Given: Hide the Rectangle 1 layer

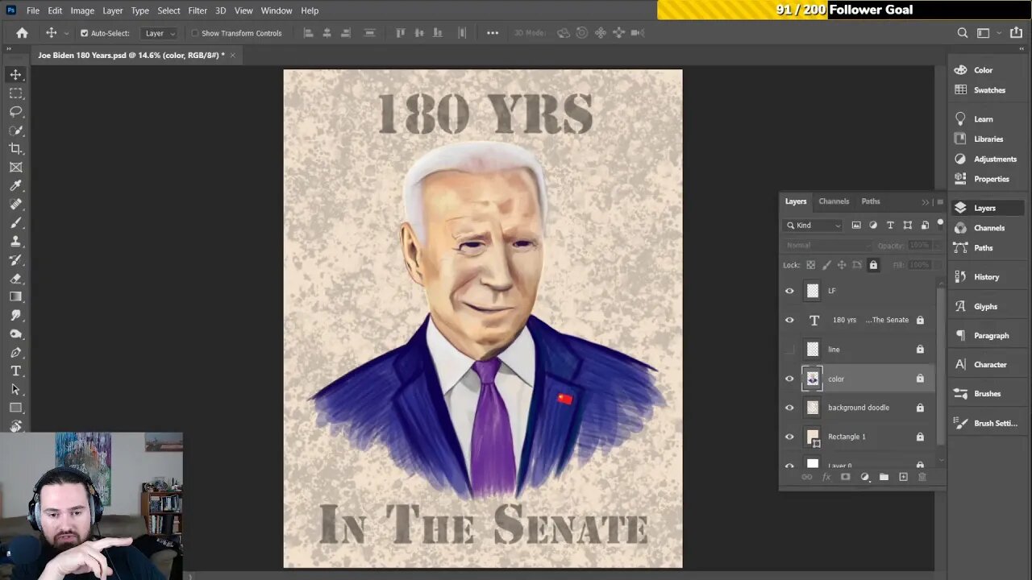Looking at the screenshot, I should tap(789, 437).
